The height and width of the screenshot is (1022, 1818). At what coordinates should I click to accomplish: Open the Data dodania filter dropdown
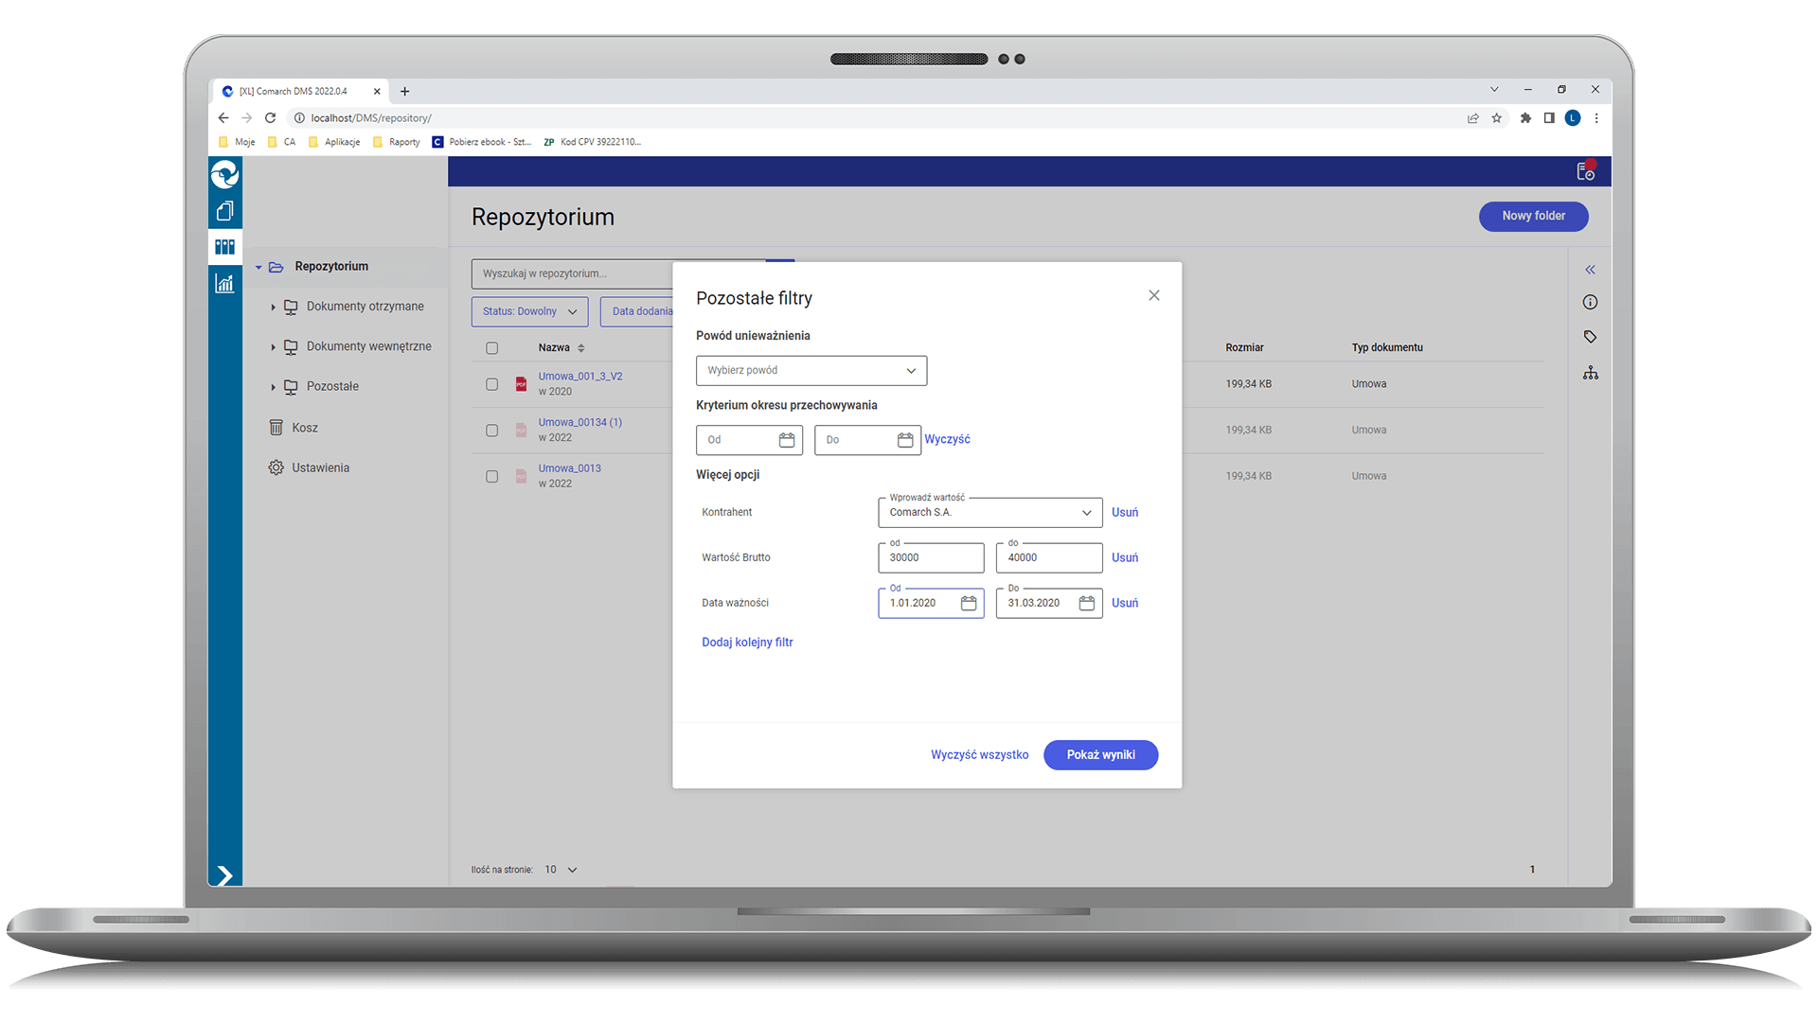pyautogui.click(x=637, y=311)
